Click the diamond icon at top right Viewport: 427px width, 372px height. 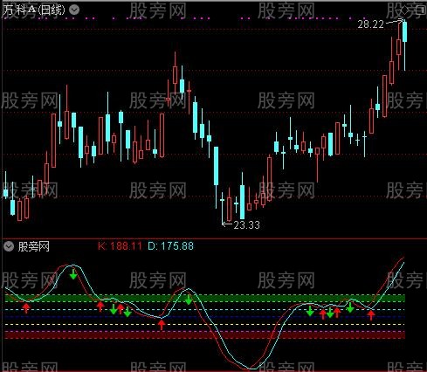point(405,10)
